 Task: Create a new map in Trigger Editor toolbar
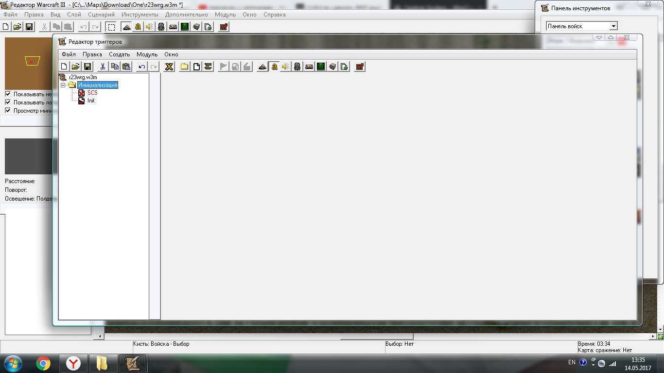coord(64,67)
